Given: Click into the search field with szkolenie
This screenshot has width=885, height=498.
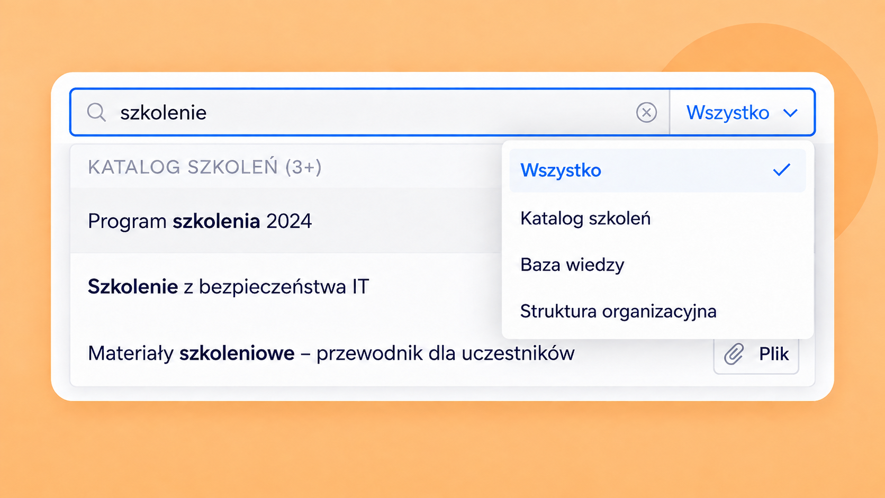Looking at the screenshot, I should [x=369, y=112].
